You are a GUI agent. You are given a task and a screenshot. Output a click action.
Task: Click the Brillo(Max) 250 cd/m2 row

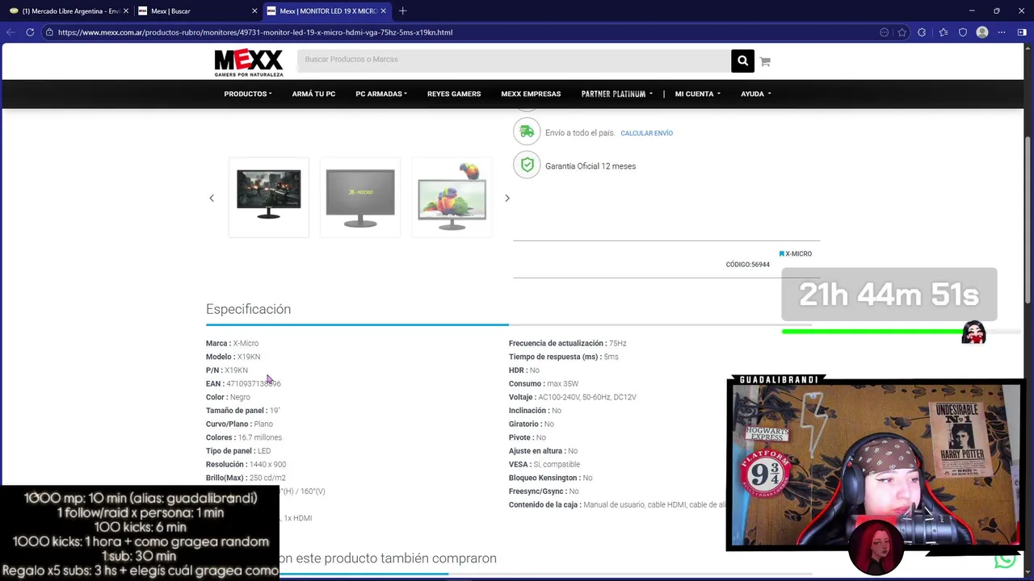pos(246,478)
